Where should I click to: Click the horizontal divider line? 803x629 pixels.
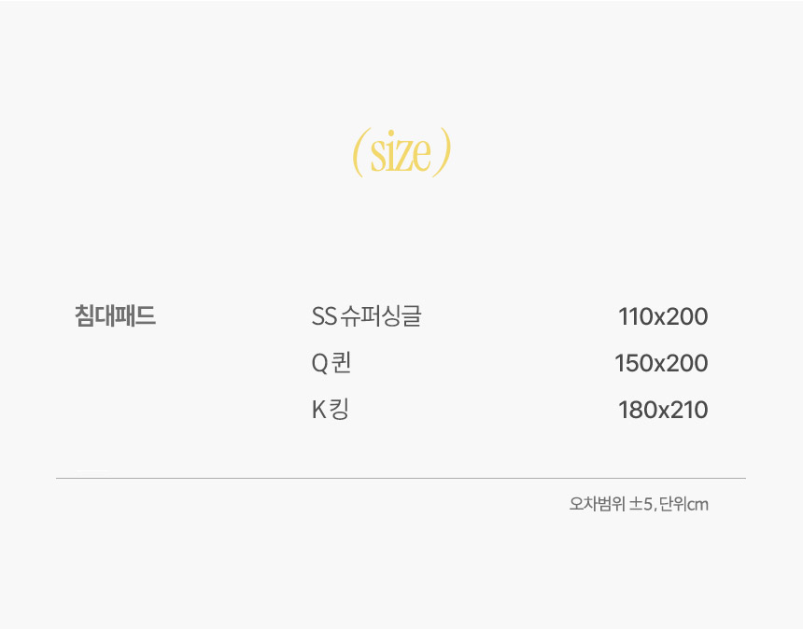pyautogui.click(x=401, y=479)
